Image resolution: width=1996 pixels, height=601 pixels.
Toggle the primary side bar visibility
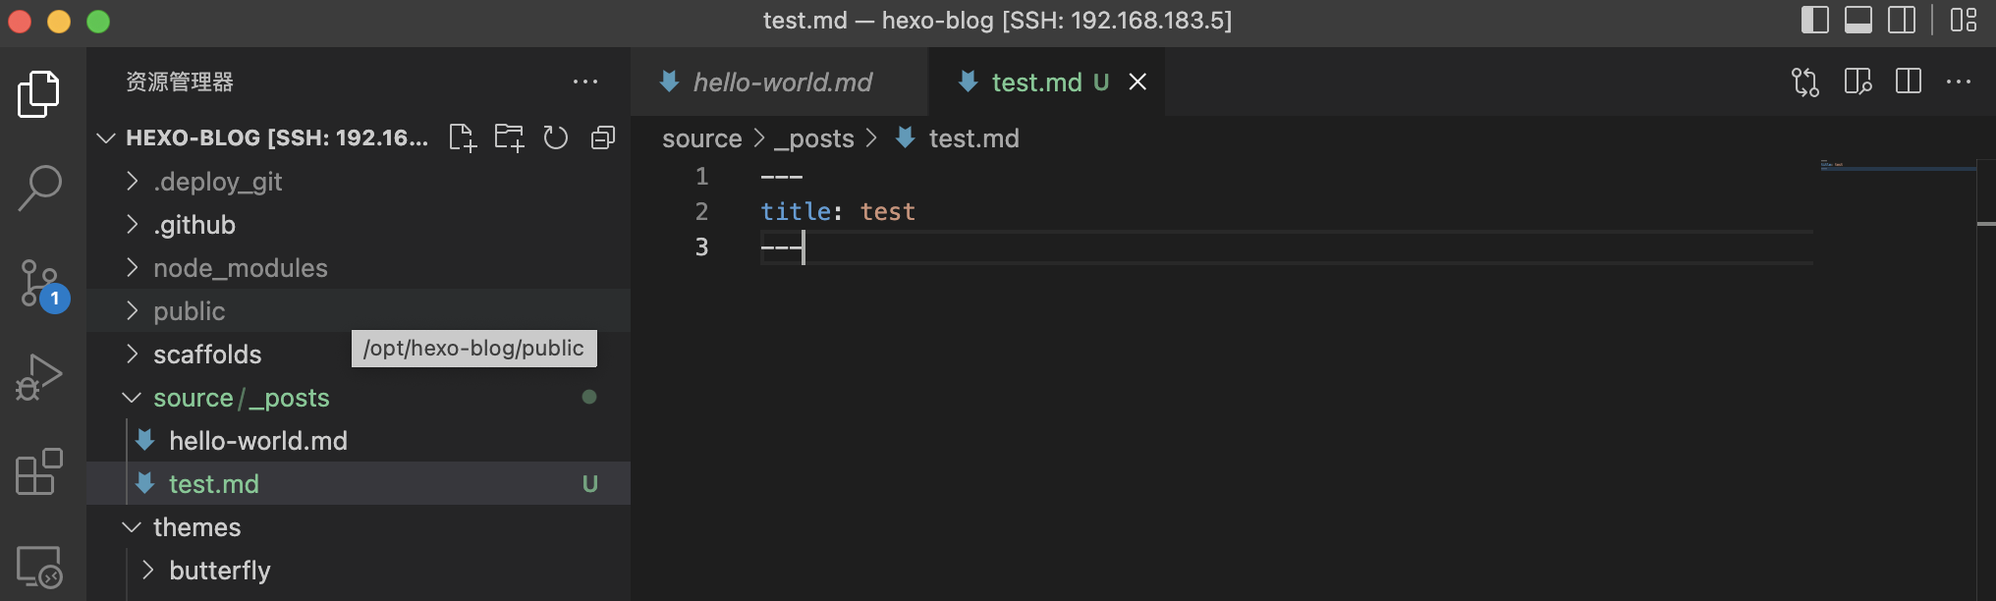tap(1814, 21)
